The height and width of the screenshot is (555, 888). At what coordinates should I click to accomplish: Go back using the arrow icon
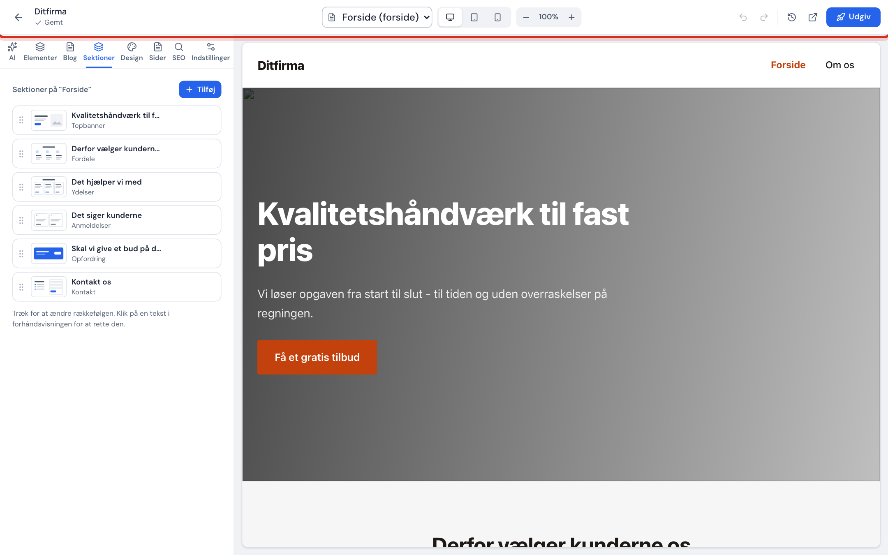tap(18, 17)
